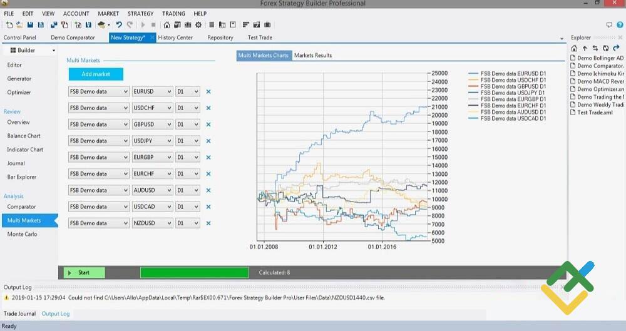Delete the AUDUSD market entry
This screenshot has width=626, height=331.
pos(208,190)
